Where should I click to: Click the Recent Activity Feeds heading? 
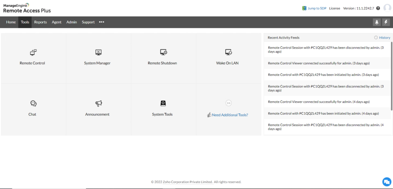[x=284, y=38]
